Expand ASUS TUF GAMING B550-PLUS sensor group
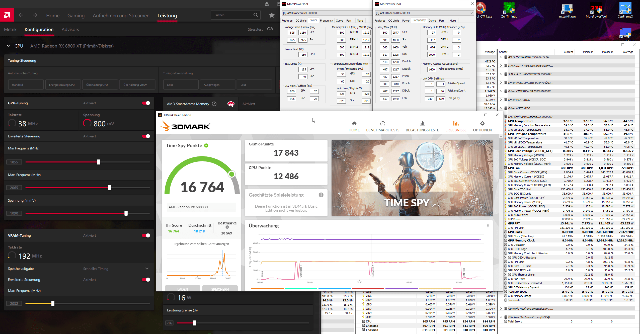Screen dimensions: 640x334 [501, 57]
